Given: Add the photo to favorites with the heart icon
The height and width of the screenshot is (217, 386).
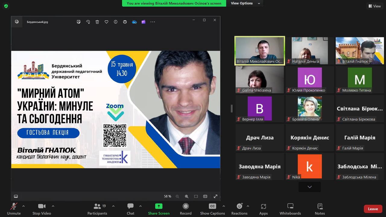Looking at the screenshot, I should 106,22.
